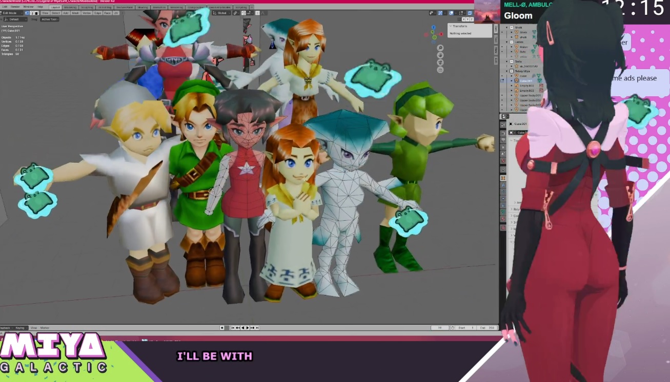Open the Material properties tab icon
This screenshot has width=670, height=382.
click(x=503, y=218)
